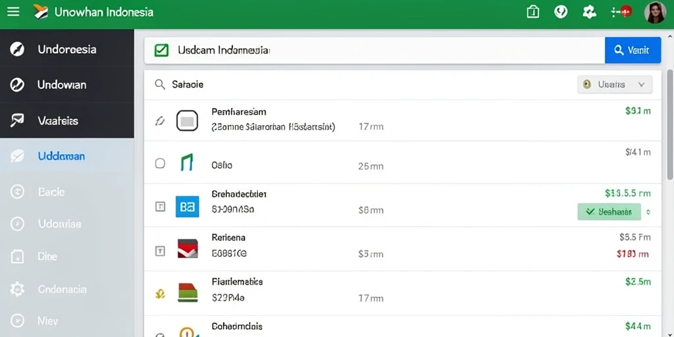
Task: Open Vkateiss in the sidebar
Action: pyautogui.click(x=67, y=121)
